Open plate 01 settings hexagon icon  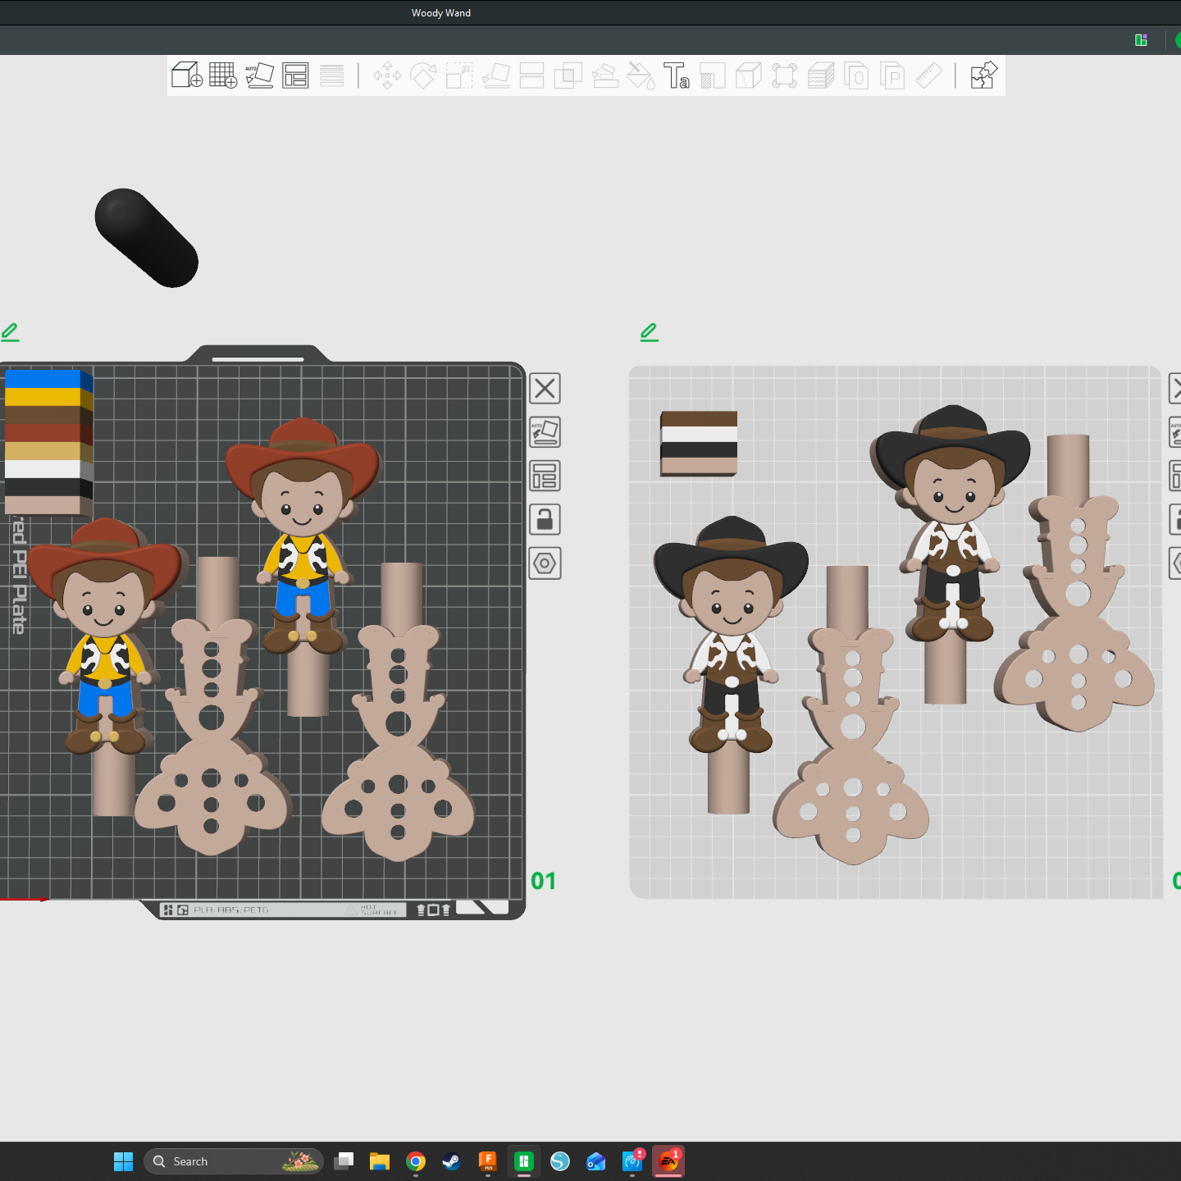coord(545,563)
